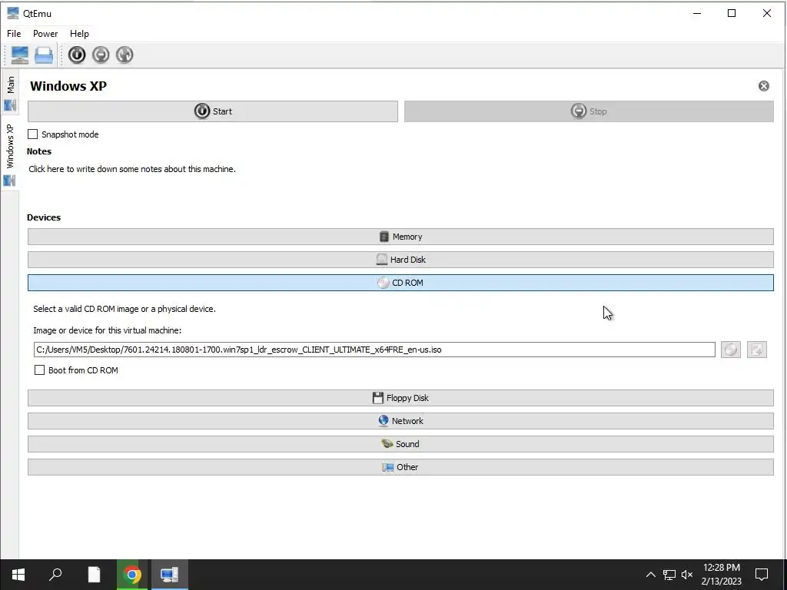The image size is (787, 590).
Task: Open the File menu
Action: 14,34
